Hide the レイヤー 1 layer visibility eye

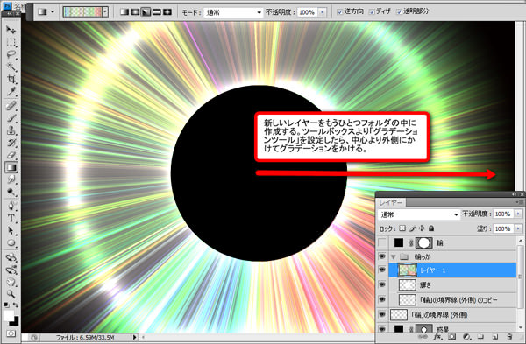(382, 270)
